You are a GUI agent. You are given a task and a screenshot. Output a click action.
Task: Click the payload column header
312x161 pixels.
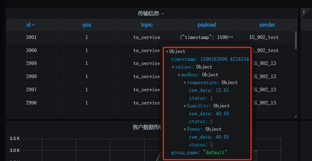[207, 25]
